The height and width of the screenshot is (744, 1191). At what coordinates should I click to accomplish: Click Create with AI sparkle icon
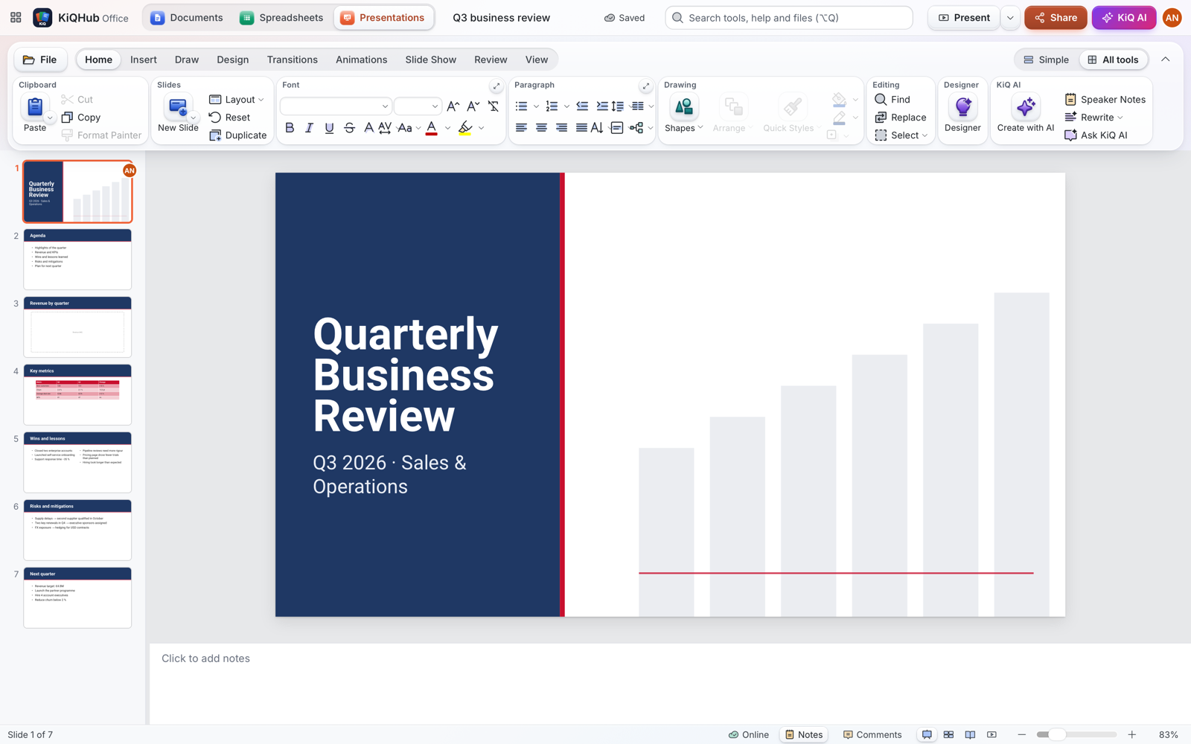[1026, 107]
